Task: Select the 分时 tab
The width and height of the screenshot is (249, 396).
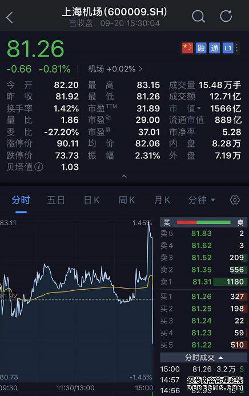Action: [21, 200]
